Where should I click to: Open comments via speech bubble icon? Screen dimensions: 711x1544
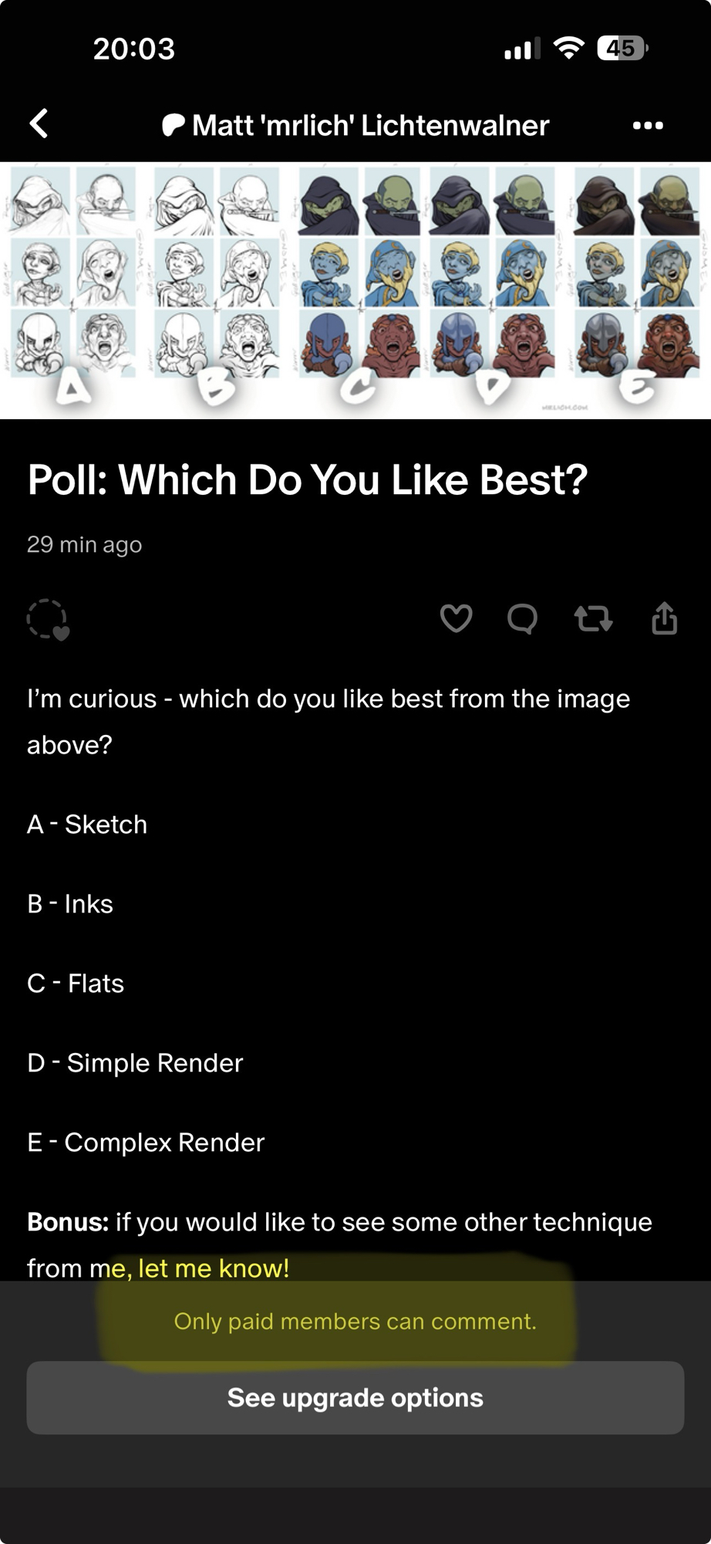pyautogui.click(x=522, y=618)
